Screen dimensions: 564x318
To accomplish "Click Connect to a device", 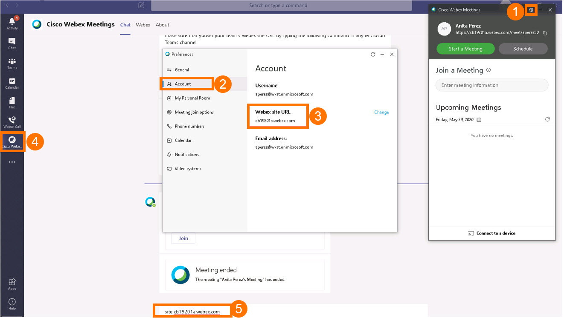I will pyautogui.click(x=492, y=233).
